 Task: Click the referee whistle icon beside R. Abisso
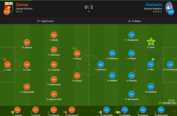click(129, 21)
